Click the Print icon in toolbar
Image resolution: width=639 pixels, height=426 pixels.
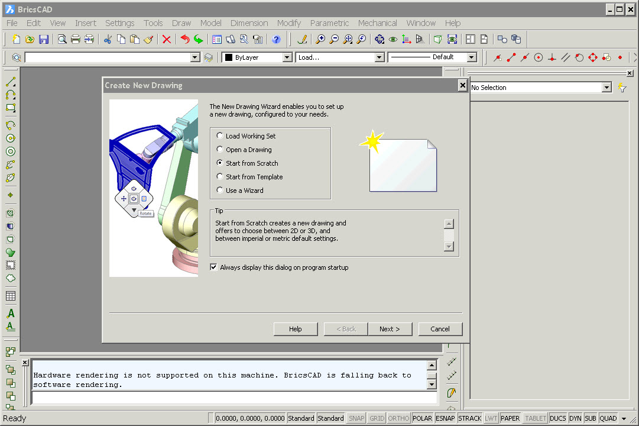[x=76, y=39]
